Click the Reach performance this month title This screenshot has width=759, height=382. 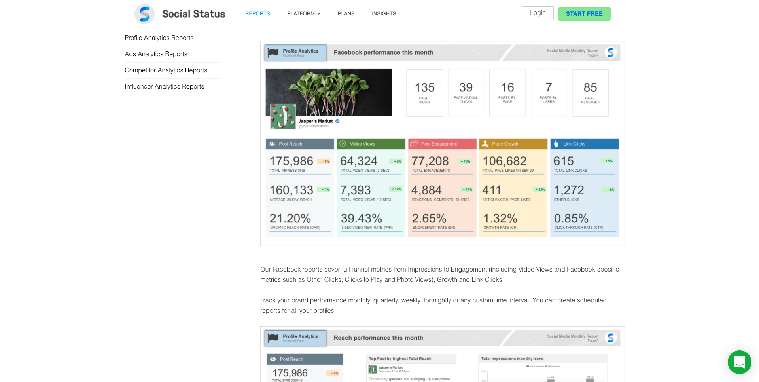(x=378, y=338)
